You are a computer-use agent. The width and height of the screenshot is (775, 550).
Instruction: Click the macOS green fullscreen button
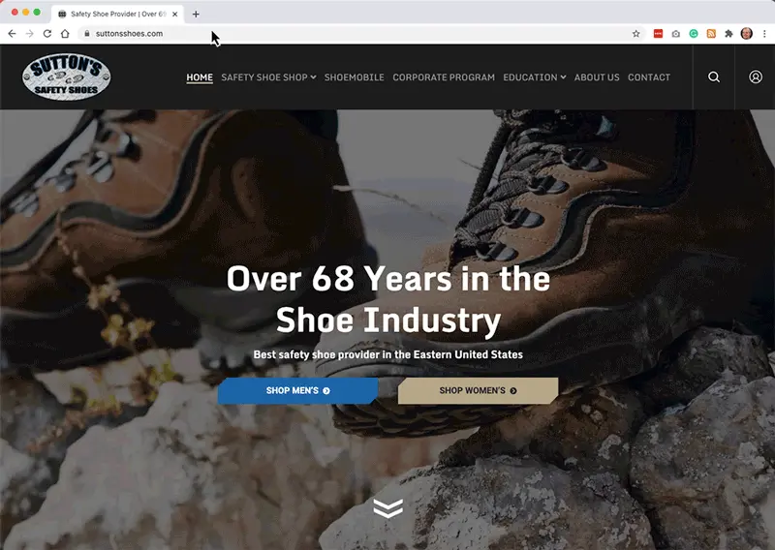(x=37, y=12)
